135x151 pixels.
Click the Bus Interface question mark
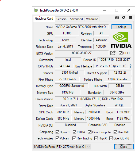[x=130, y=66]
